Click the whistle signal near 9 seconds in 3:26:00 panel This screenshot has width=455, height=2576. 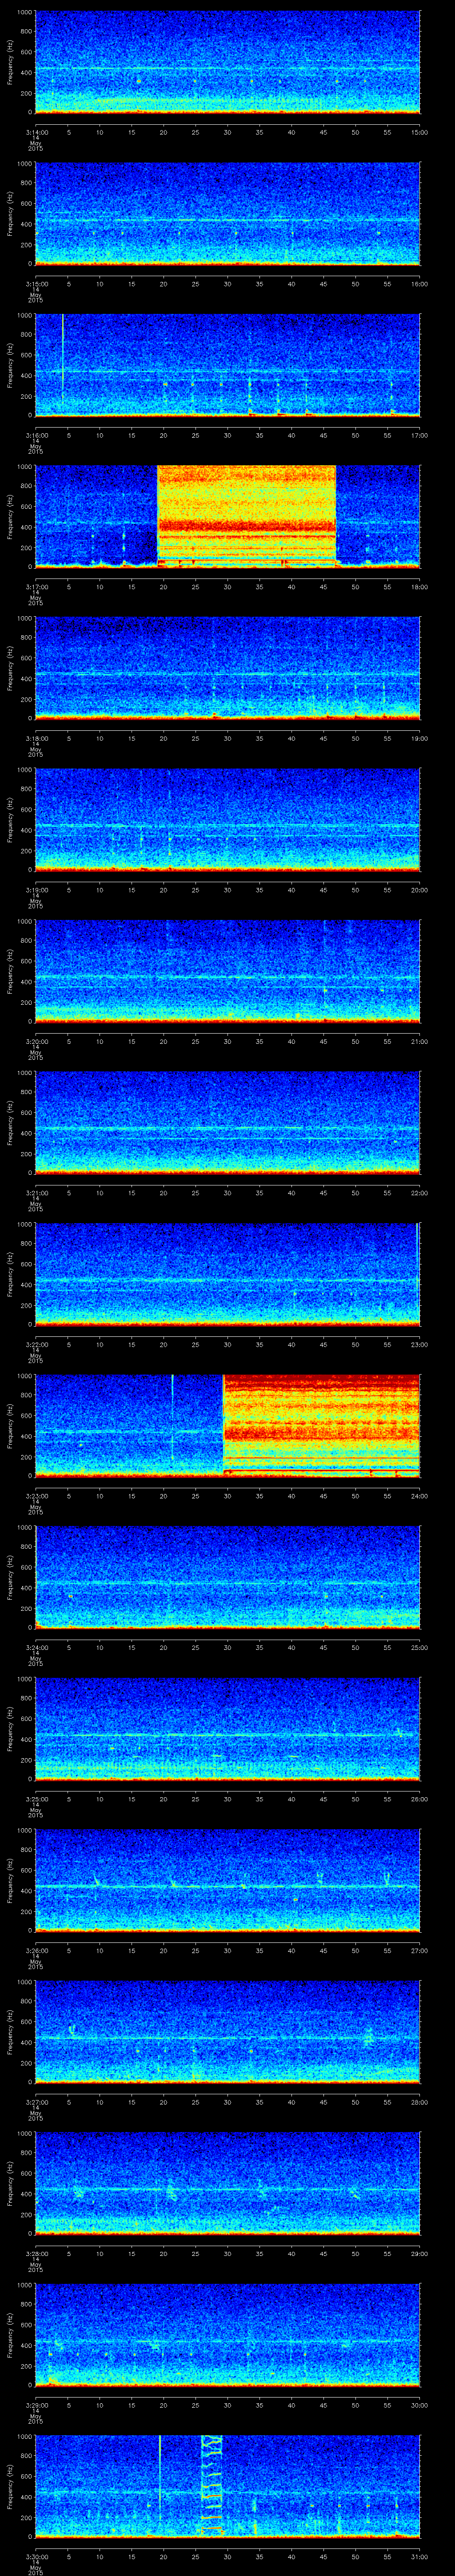tap(97, 1879)
